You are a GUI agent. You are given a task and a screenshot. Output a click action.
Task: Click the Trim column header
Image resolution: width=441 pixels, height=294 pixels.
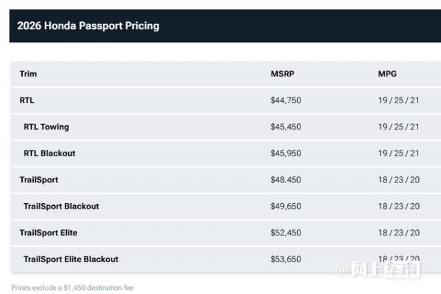point(28,74)
